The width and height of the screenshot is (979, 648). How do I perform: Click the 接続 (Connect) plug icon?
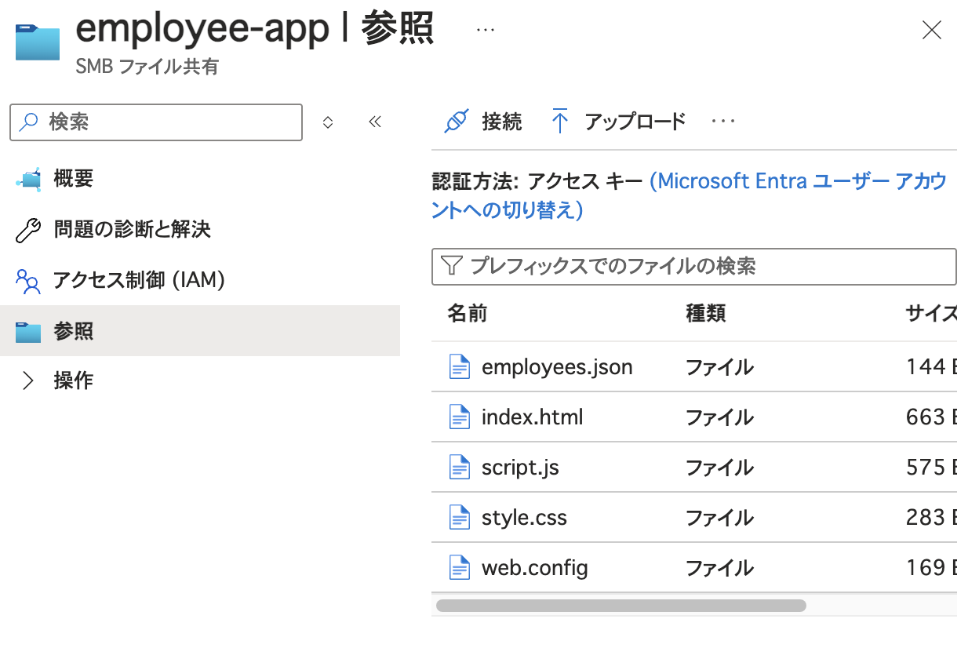pyautogui.click(x=455, y=120)
